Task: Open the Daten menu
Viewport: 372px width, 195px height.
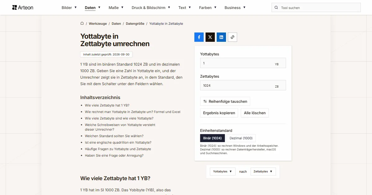Action: [x=92, y=8]
